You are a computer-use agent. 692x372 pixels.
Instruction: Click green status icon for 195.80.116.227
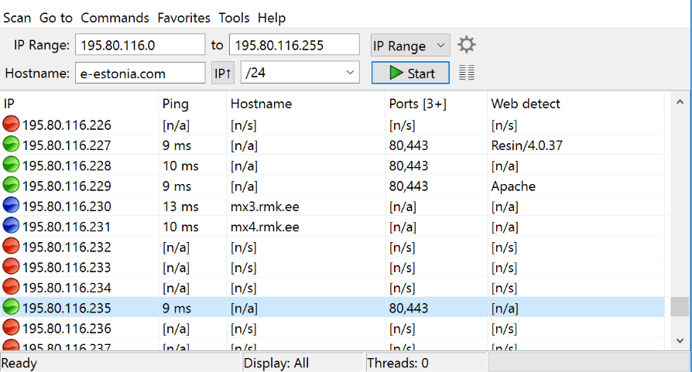point(11,145)
